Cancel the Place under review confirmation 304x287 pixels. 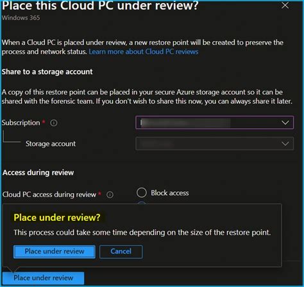tap(121, 252)
